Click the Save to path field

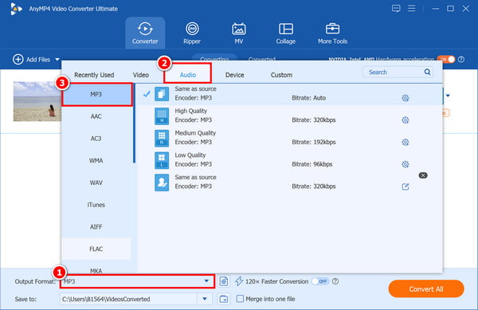coord(129,299)
